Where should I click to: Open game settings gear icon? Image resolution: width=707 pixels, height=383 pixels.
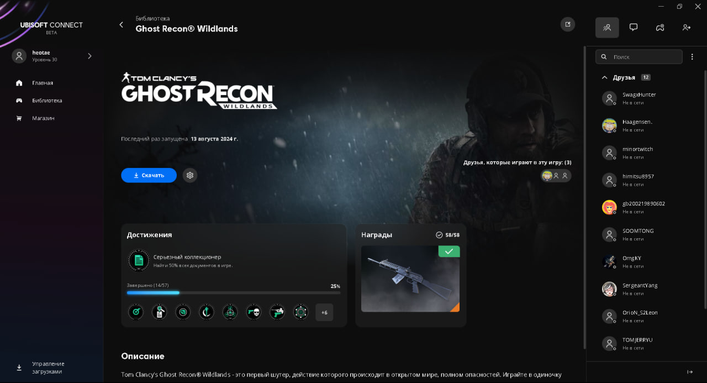tap(190, 175)
